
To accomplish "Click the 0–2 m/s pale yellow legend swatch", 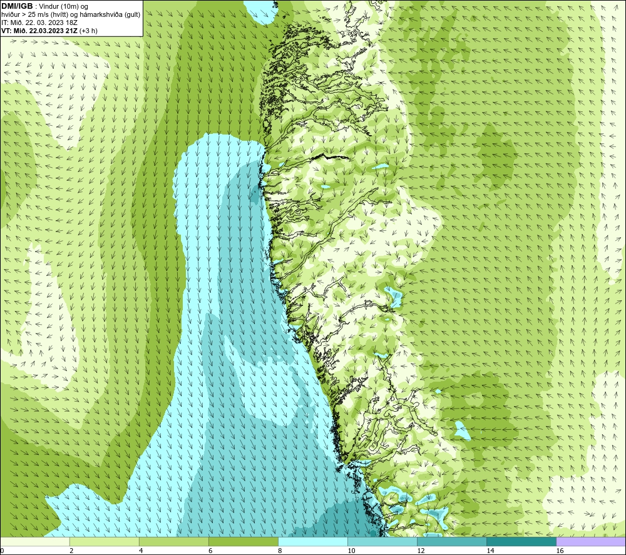I will [35, 541].
